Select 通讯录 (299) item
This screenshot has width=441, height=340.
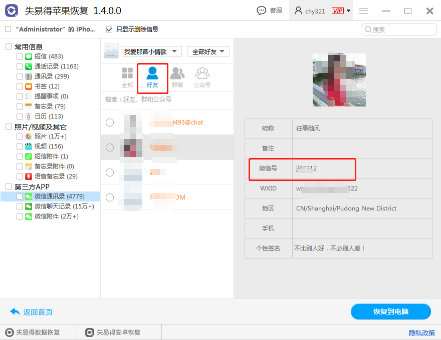(52, 76)
